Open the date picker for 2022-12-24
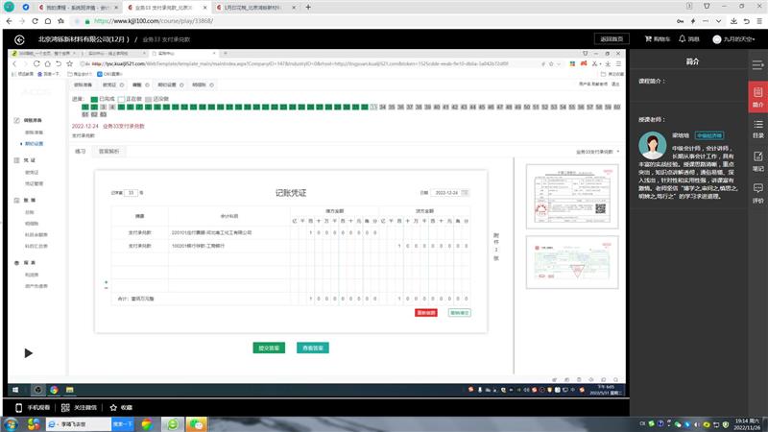 point(466,192)
